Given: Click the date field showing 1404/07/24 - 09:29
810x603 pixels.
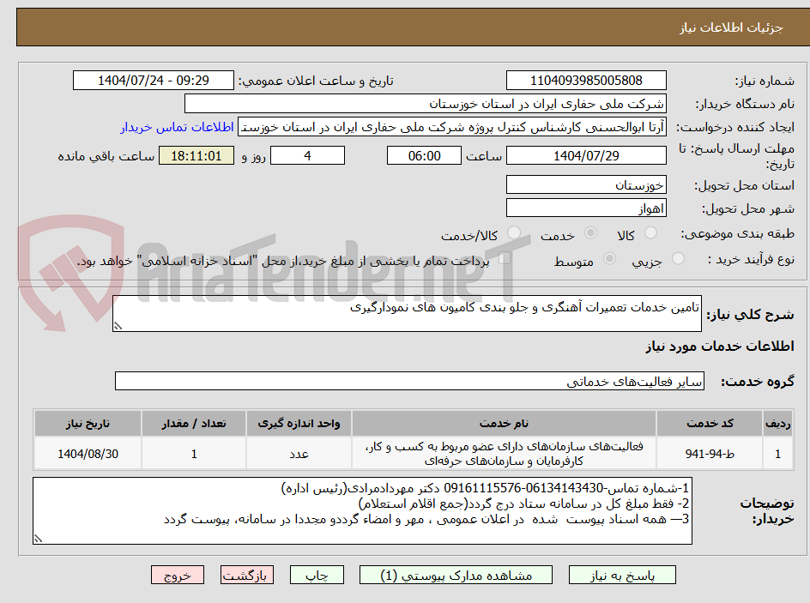Looking at the screenshot, I should [152, 80].
